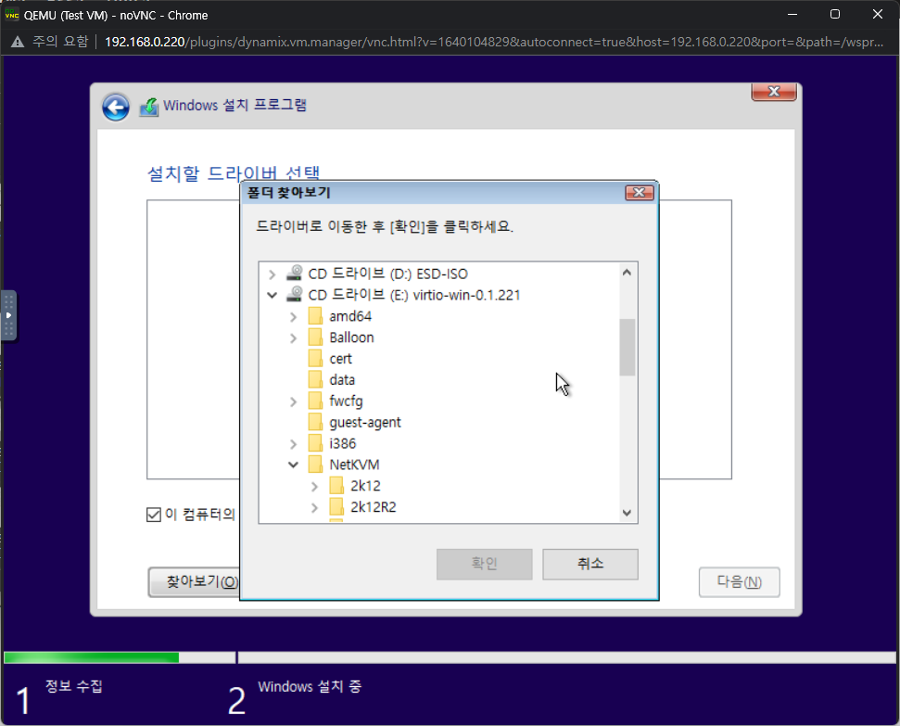Click the amd64 folder icon
This screenshot has width=900, height=726.
tap(315, 316)
